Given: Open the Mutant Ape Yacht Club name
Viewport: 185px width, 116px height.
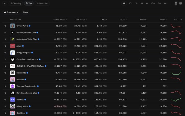Looking at the screenshot, I should point(27,39).
